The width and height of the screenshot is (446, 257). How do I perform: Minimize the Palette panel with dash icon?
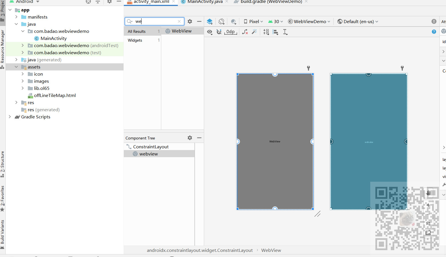(x=199, y=21)
